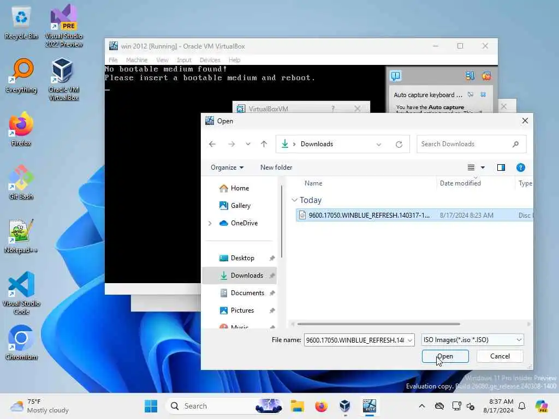Click the magnifier icon in Search Downloads
559x419 pixels.
coord(515,144)
